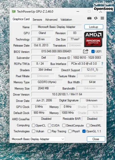The height and width of the screenshot is (160, 115).
Task: Click the Lookup button
Action: [94, 27]
